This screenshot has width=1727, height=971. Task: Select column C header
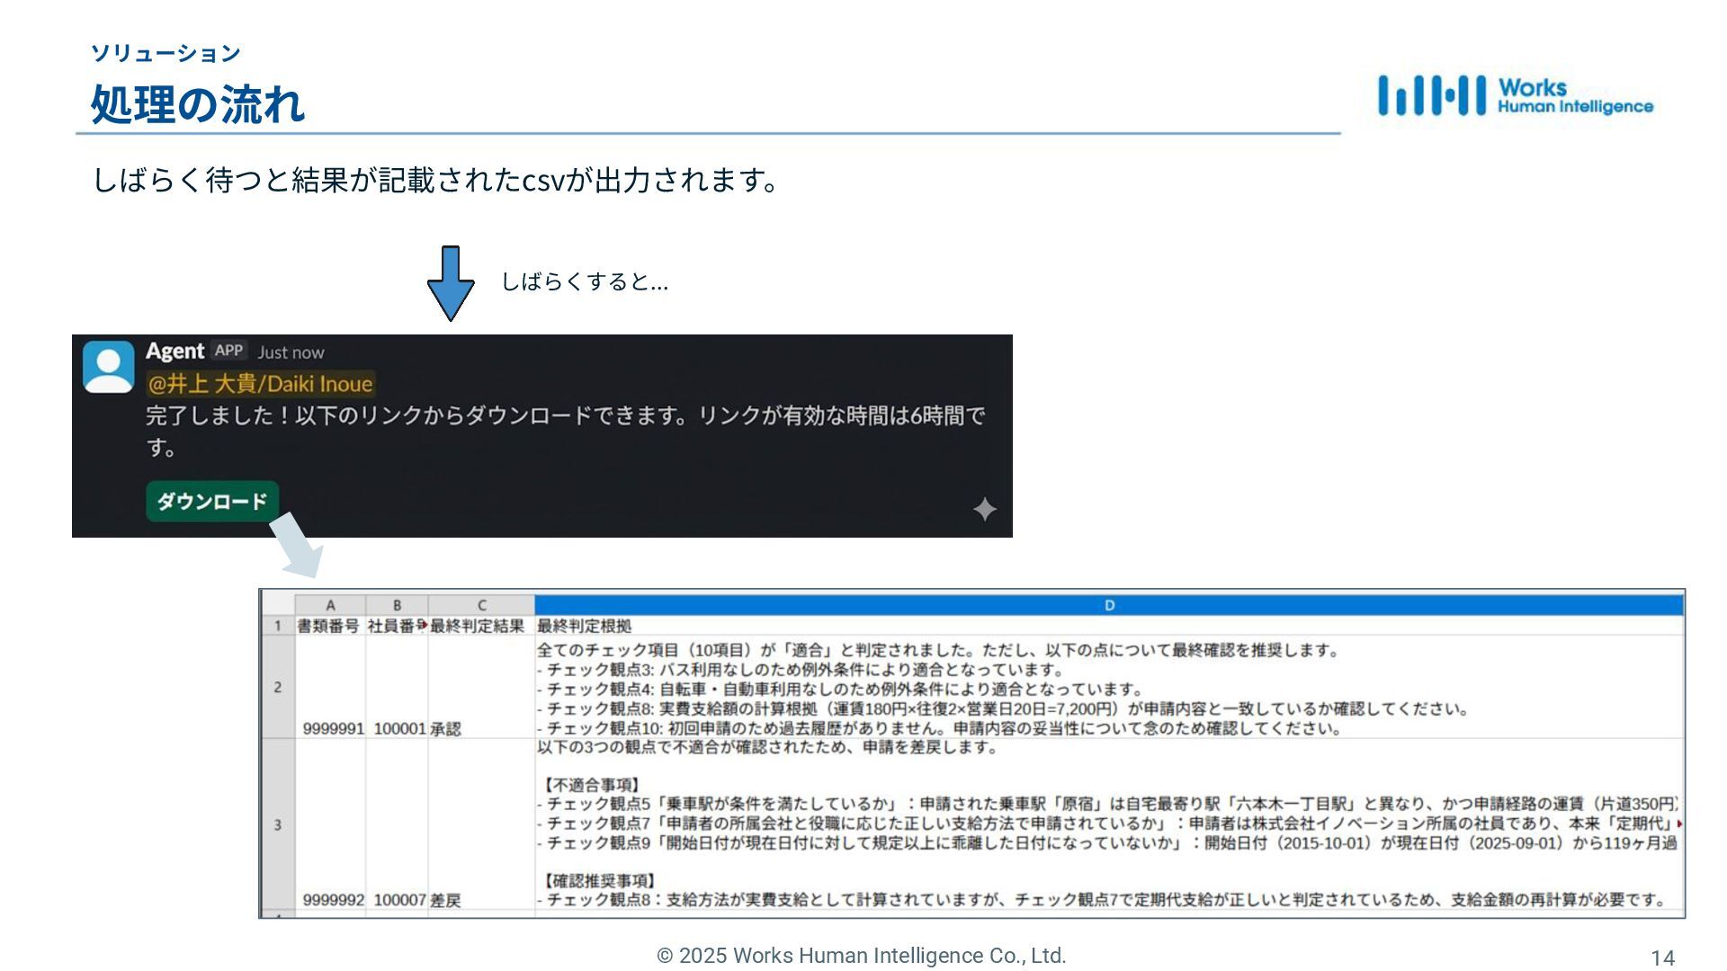pos(481,605)
